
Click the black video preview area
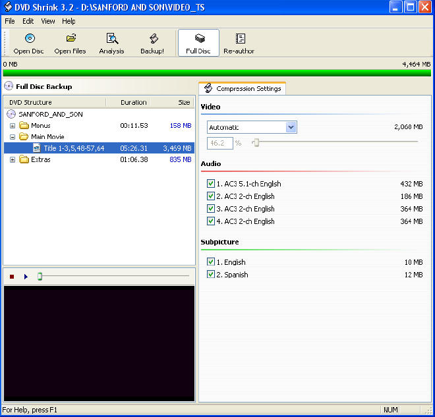[x=99, y=343]
